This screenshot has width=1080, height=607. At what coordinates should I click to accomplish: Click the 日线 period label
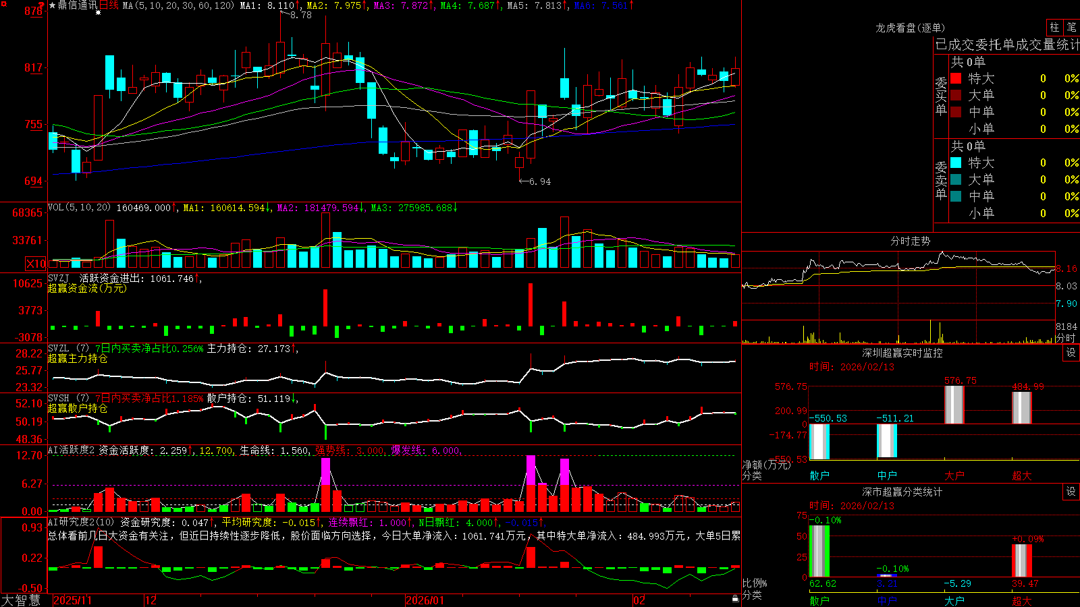(x=109, y=5)
